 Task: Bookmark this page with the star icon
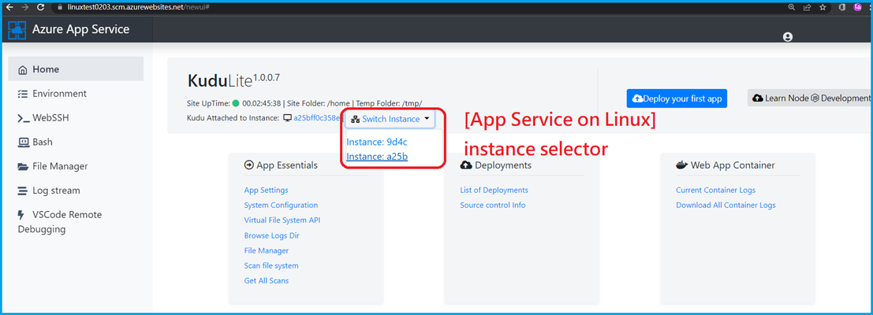[x=823, y=7]
